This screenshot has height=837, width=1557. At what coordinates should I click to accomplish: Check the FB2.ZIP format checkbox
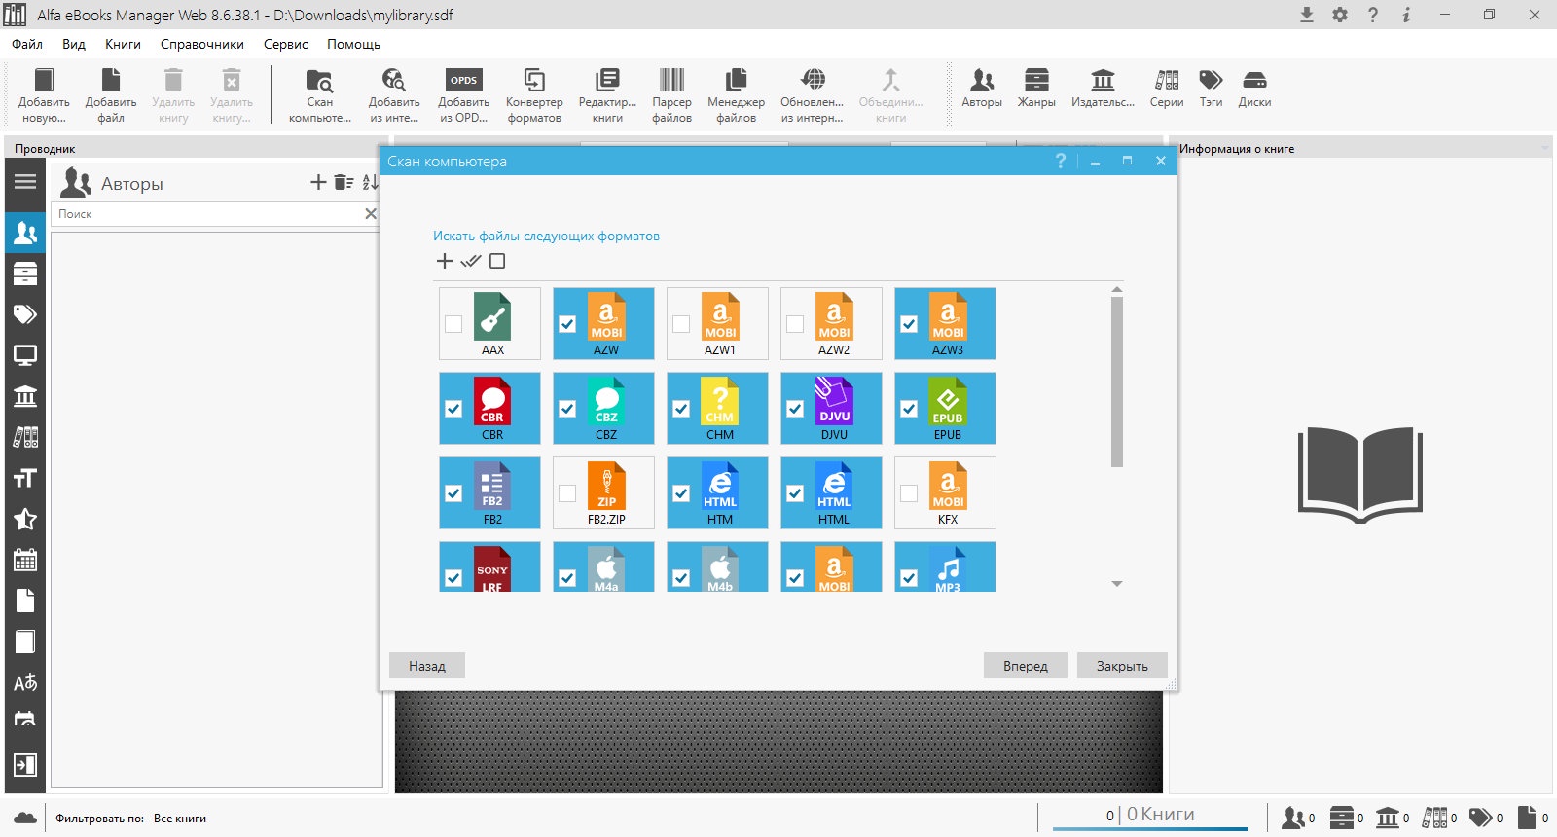[567, 493]
